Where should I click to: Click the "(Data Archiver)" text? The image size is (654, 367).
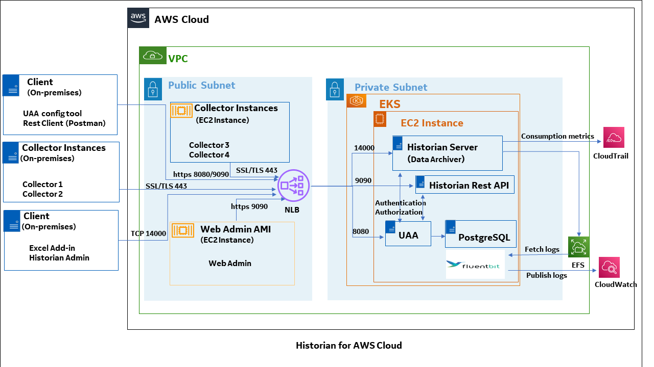click(x=436, y=160)
